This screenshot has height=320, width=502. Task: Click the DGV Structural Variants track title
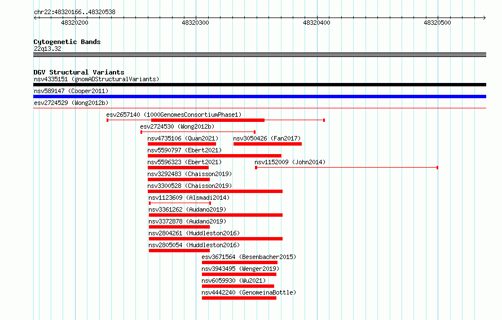(x=79, y=72)
